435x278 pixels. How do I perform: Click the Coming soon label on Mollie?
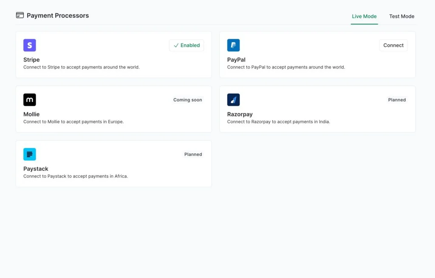tap(187, 99)
